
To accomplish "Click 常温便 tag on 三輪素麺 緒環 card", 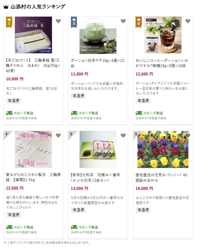I will (14, 215).
